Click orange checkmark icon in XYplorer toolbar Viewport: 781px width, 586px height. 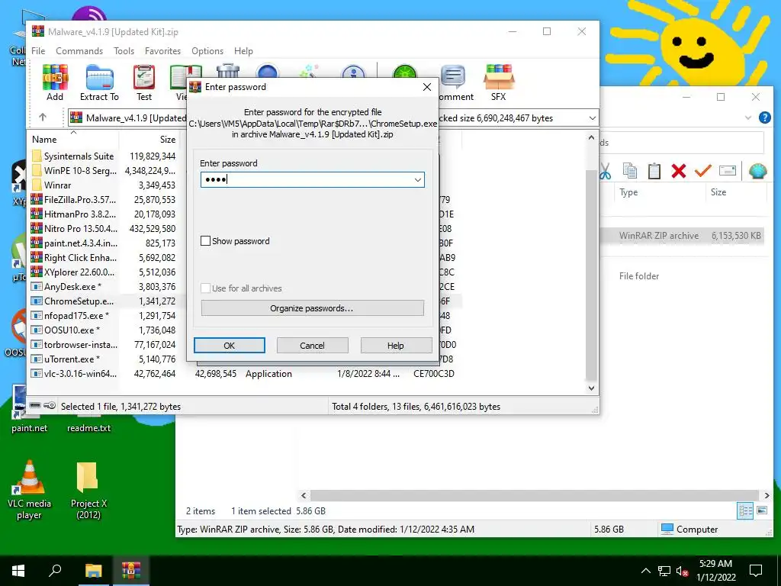[x=702, y=171]
